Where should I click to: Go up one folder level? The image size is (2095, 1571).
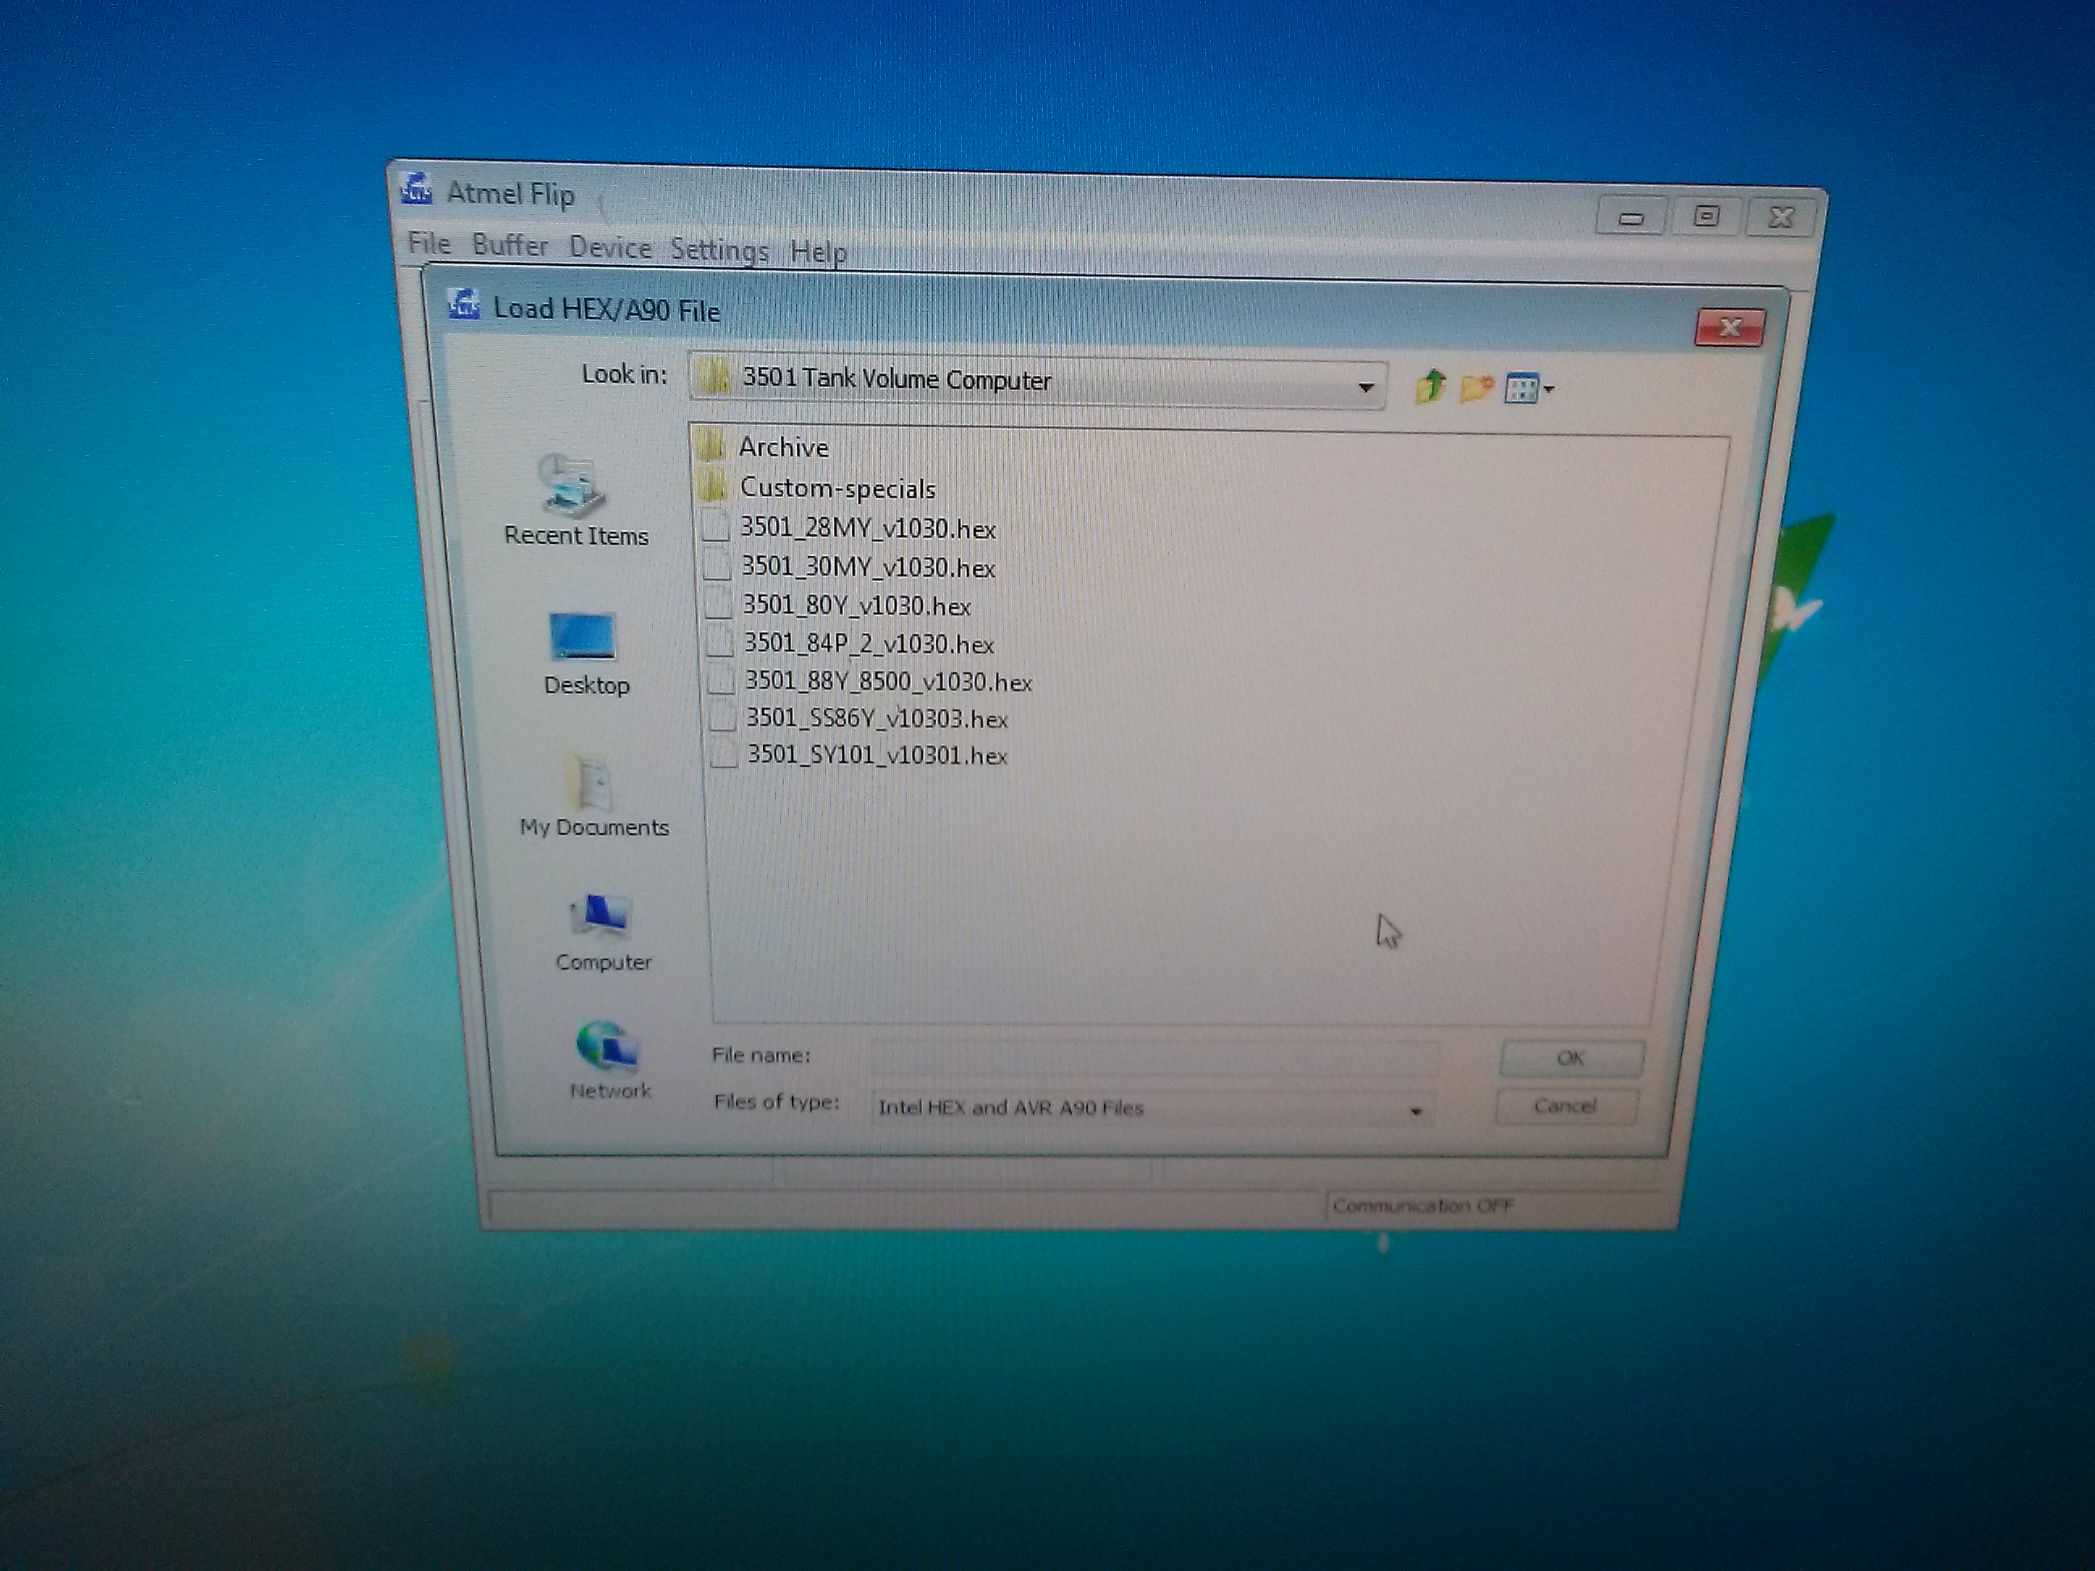1430,386
